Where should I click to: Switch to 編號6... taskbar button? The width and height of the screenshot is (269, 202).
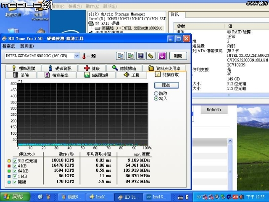(72, 197)
